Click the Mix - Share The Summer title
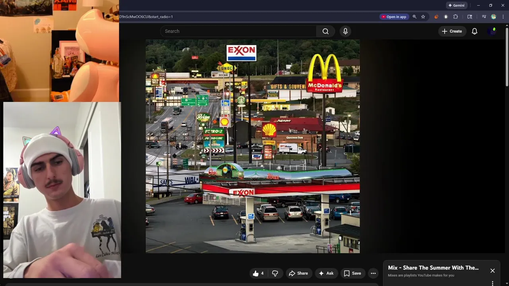 (x=433, y=268)
